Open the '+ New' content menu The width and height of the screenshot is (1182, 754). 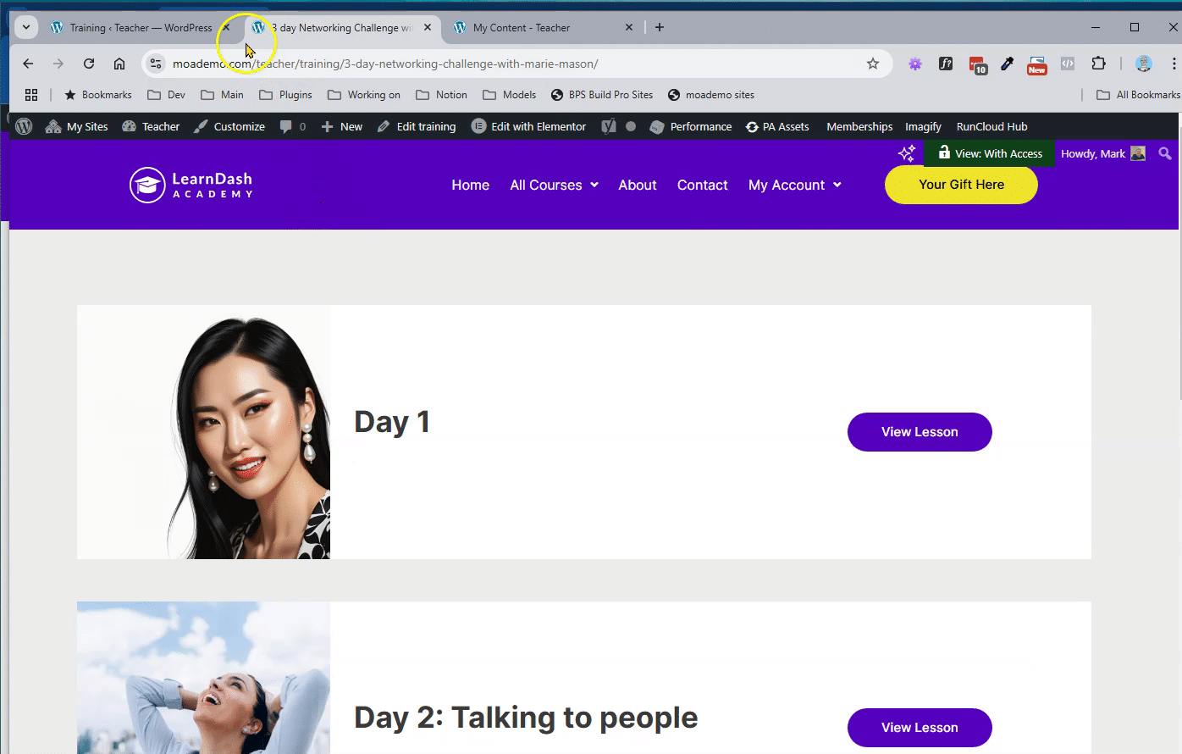(341, 126)
